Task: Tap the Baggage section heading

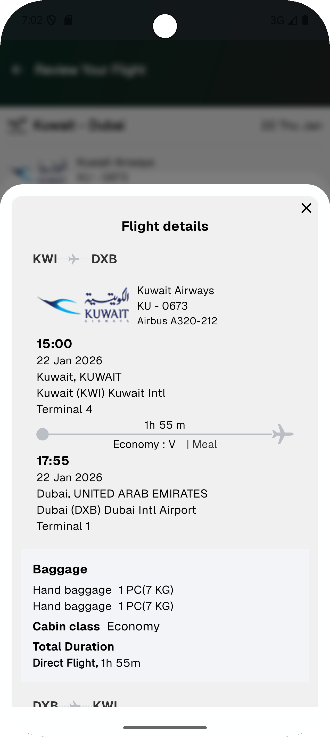Action: pyautogui.click(x=60, y=569)
